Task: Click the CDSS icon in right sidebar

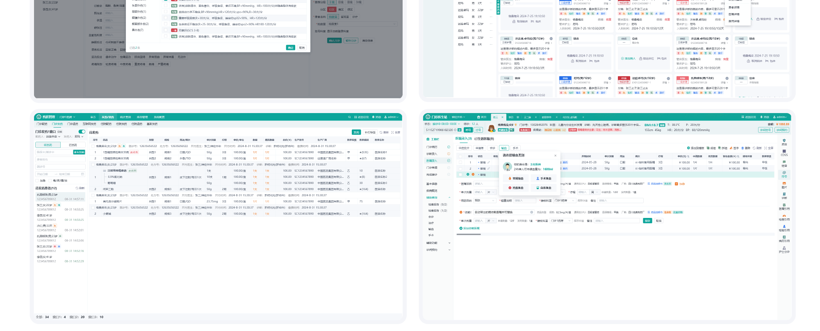Action: (x=784, y=152)
